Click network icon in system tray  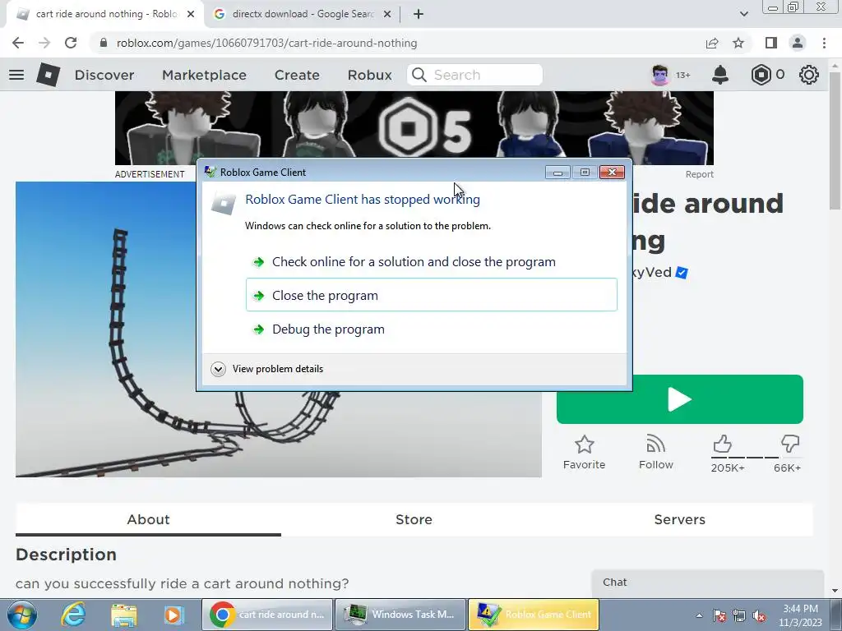(x=739, y=616)
